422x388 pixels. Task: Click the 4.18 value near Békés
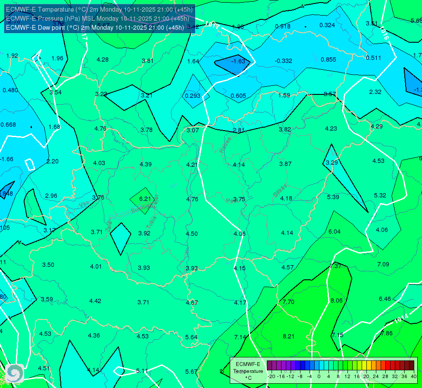pyautogui.click(x=286, y=198)
